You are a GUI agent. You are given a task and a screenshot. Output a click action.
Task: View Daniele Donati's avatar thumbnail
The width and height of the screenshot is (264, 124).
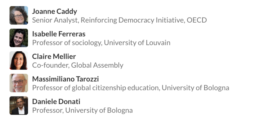pyautogui.click(x=19, y=105)
